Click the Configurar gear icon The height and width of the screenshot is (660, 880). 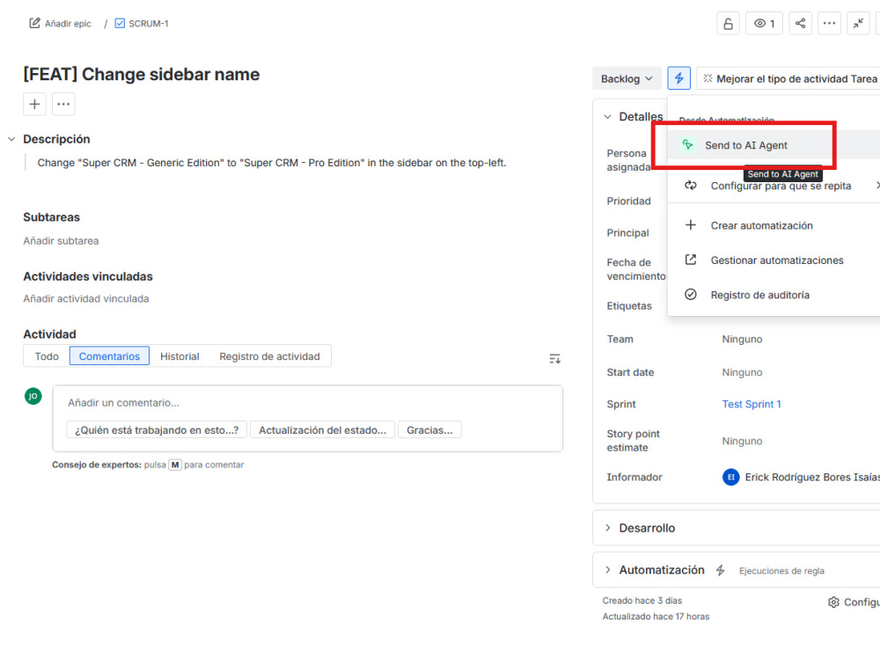(x=833, y=602)
